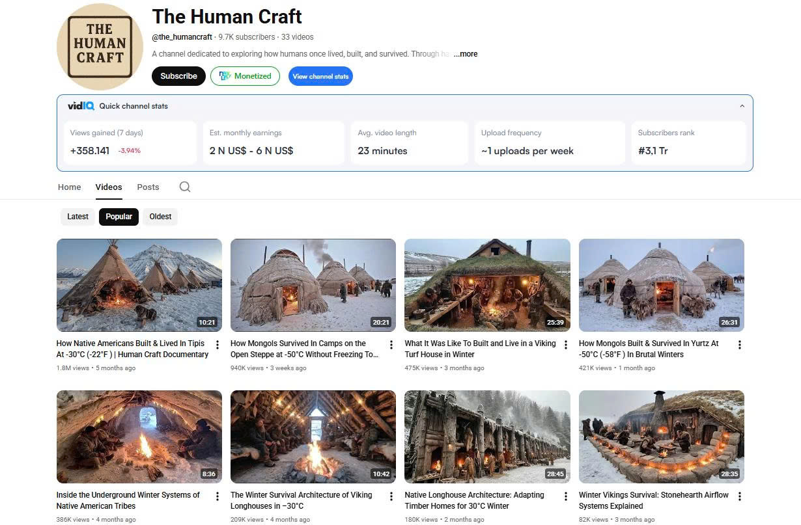This screenshot has height=525, width=801.
Task: Select the Popular sort filter
Action: tap(119, 217)
